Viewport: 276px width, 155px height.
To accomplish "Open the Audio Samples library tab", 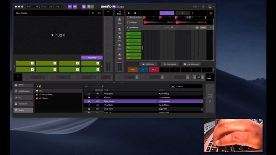I will click(23, 91).
